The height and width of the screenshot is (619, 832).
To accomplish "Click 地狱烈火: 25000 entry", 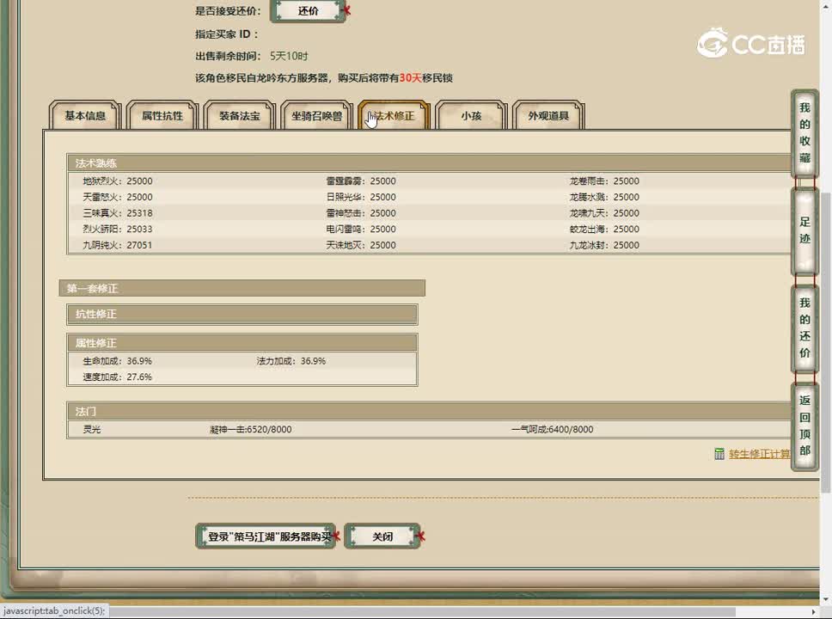I will pyautogui.click(x=117, y=181).
